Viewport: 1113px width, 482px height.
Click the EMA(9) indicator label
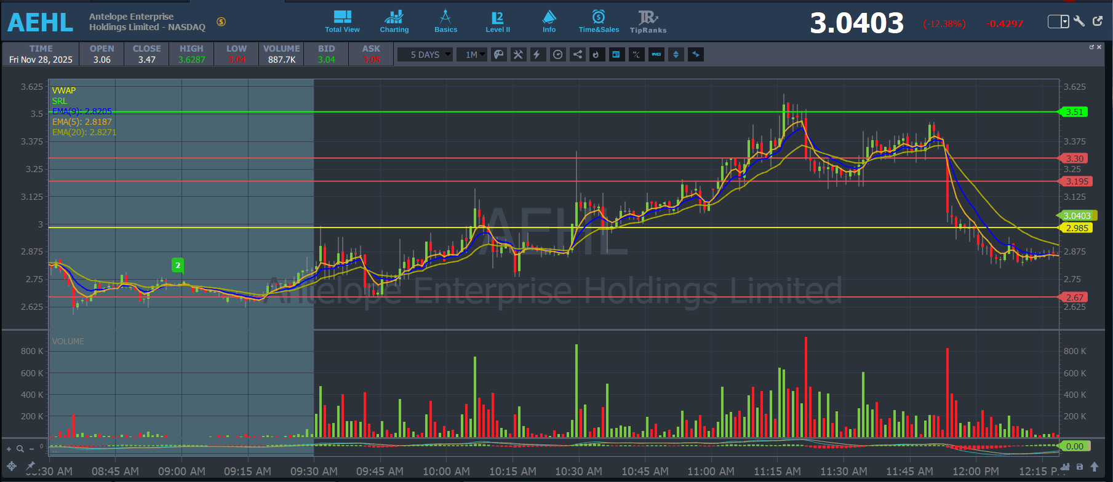(82, 111)
